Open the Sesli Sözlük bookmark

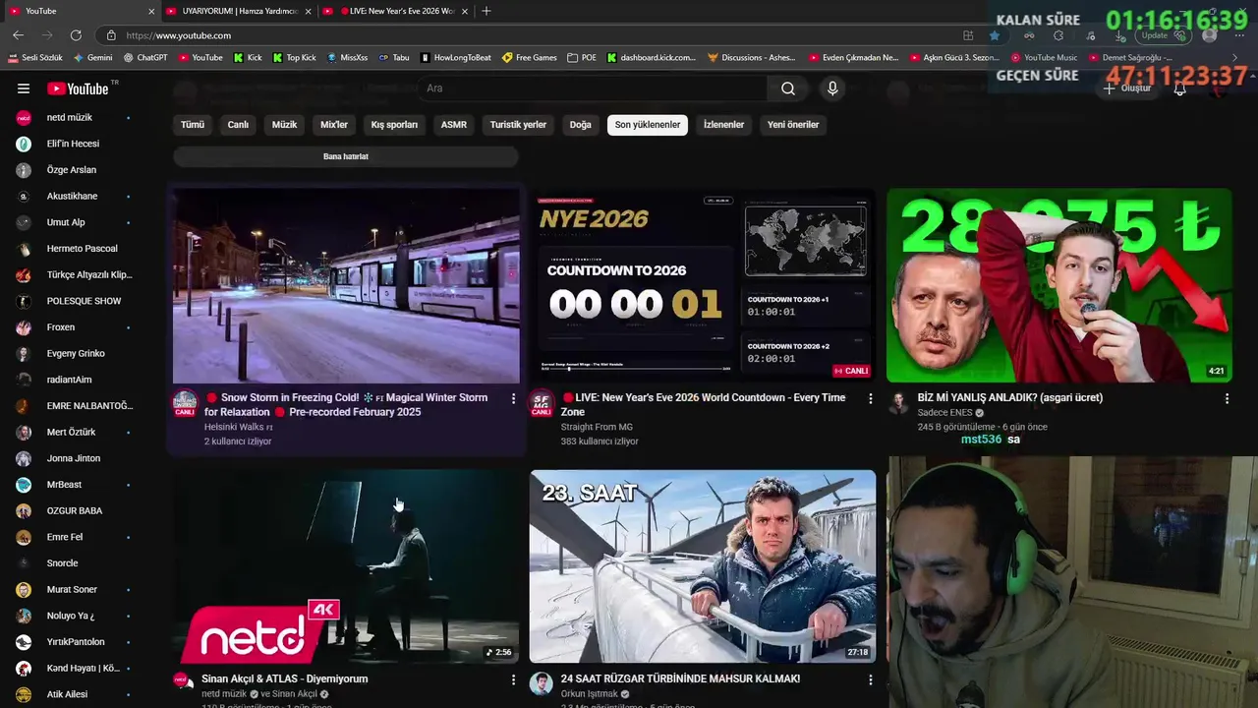click(x=35, y=57)
